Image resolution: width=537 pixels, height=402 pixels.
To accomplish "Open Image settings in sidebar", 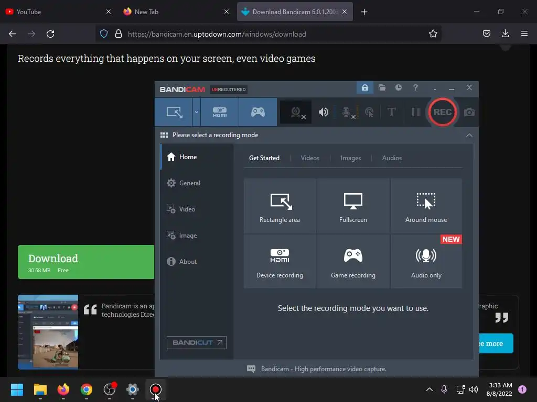I will coord(197,236).
